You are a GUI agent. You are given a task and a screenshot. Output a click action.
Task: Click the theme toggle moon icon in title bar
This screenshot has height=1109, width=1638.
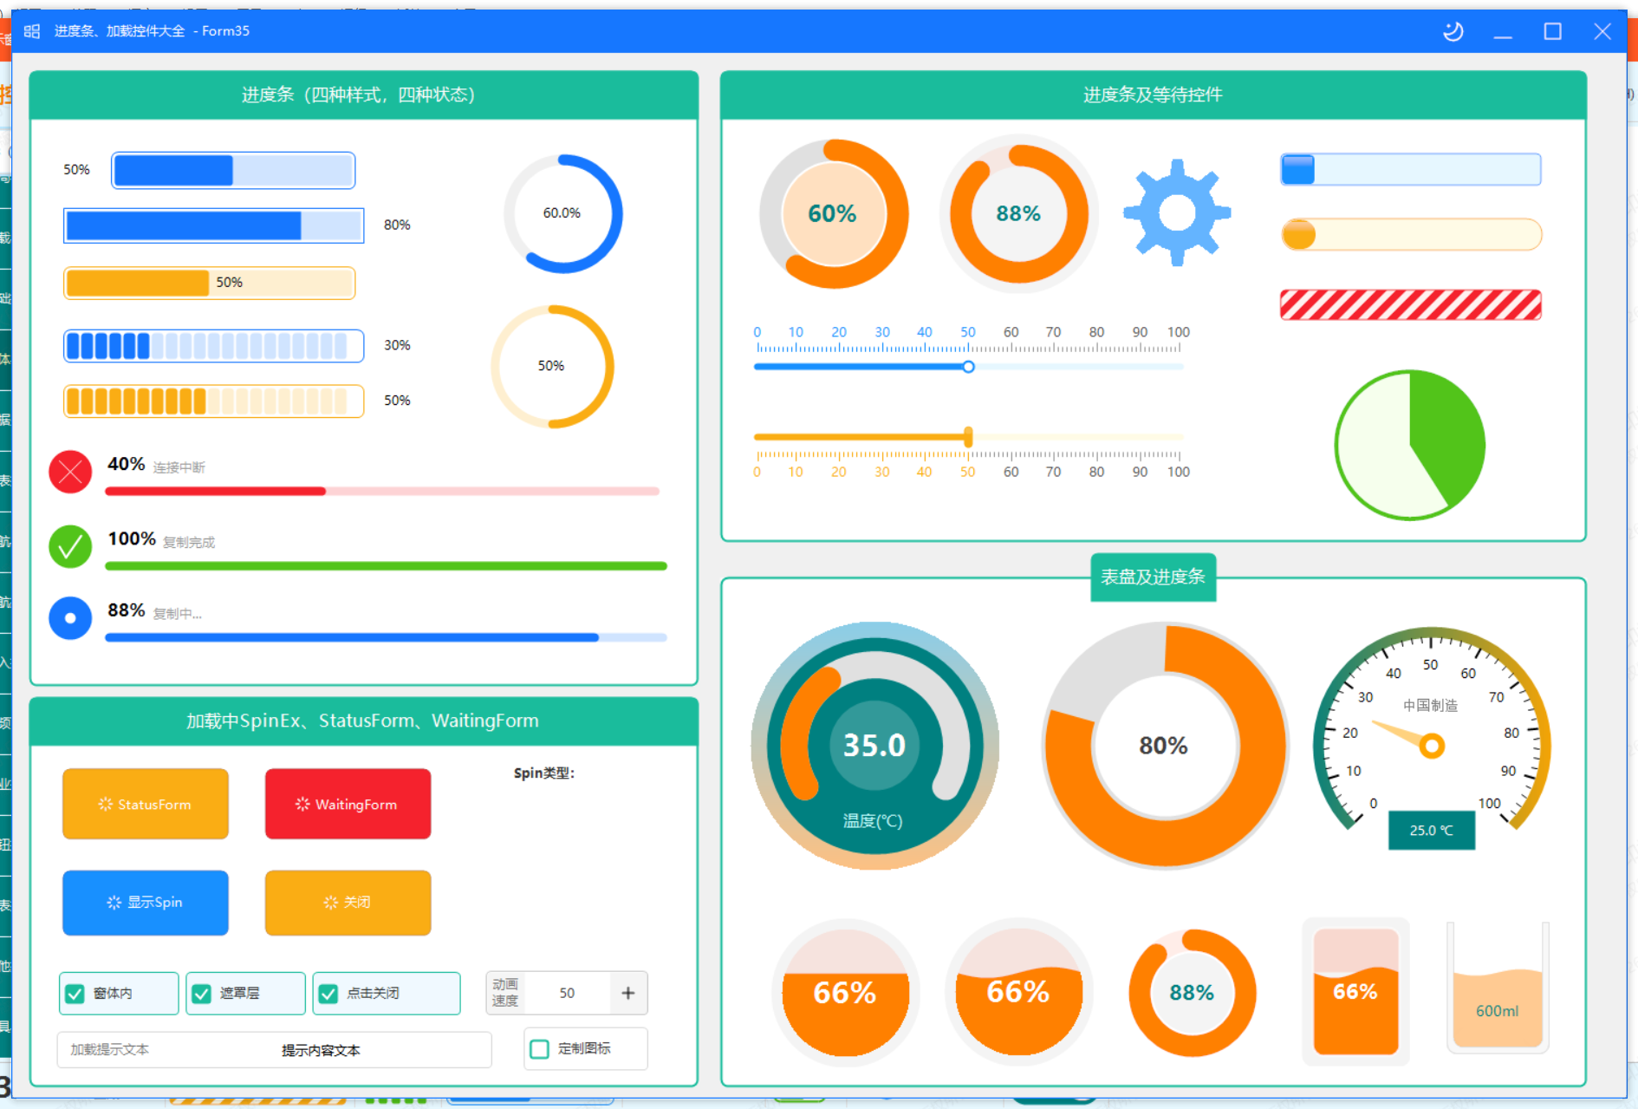[x=1453, y=31]
